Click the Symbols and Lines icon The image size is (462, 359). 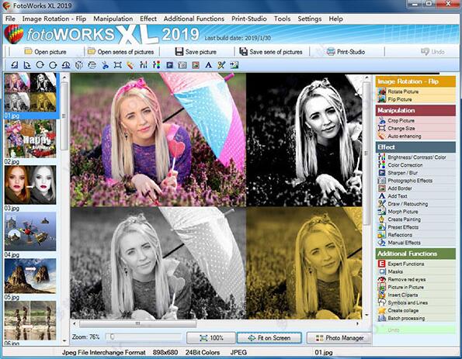382,302
